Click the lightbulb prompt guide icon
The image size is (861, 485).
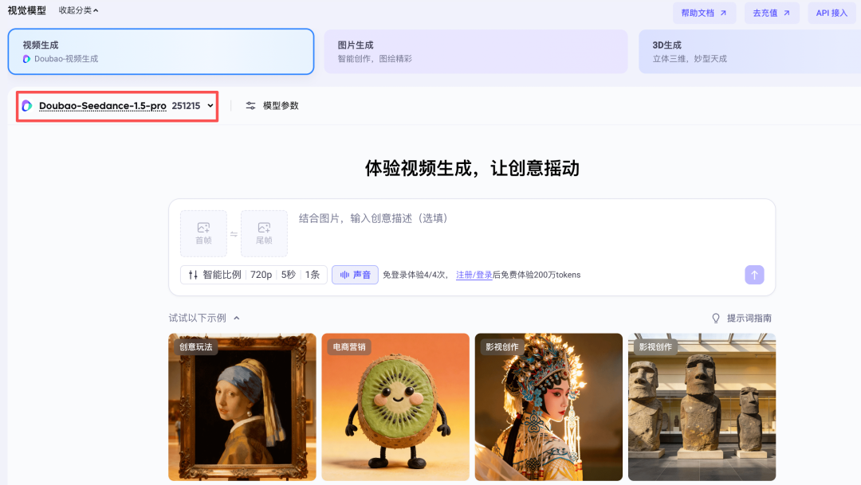(715, 319)
